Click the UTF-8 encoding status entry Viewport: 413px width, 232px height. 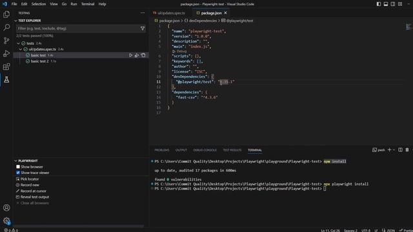[x=366, y=231]
